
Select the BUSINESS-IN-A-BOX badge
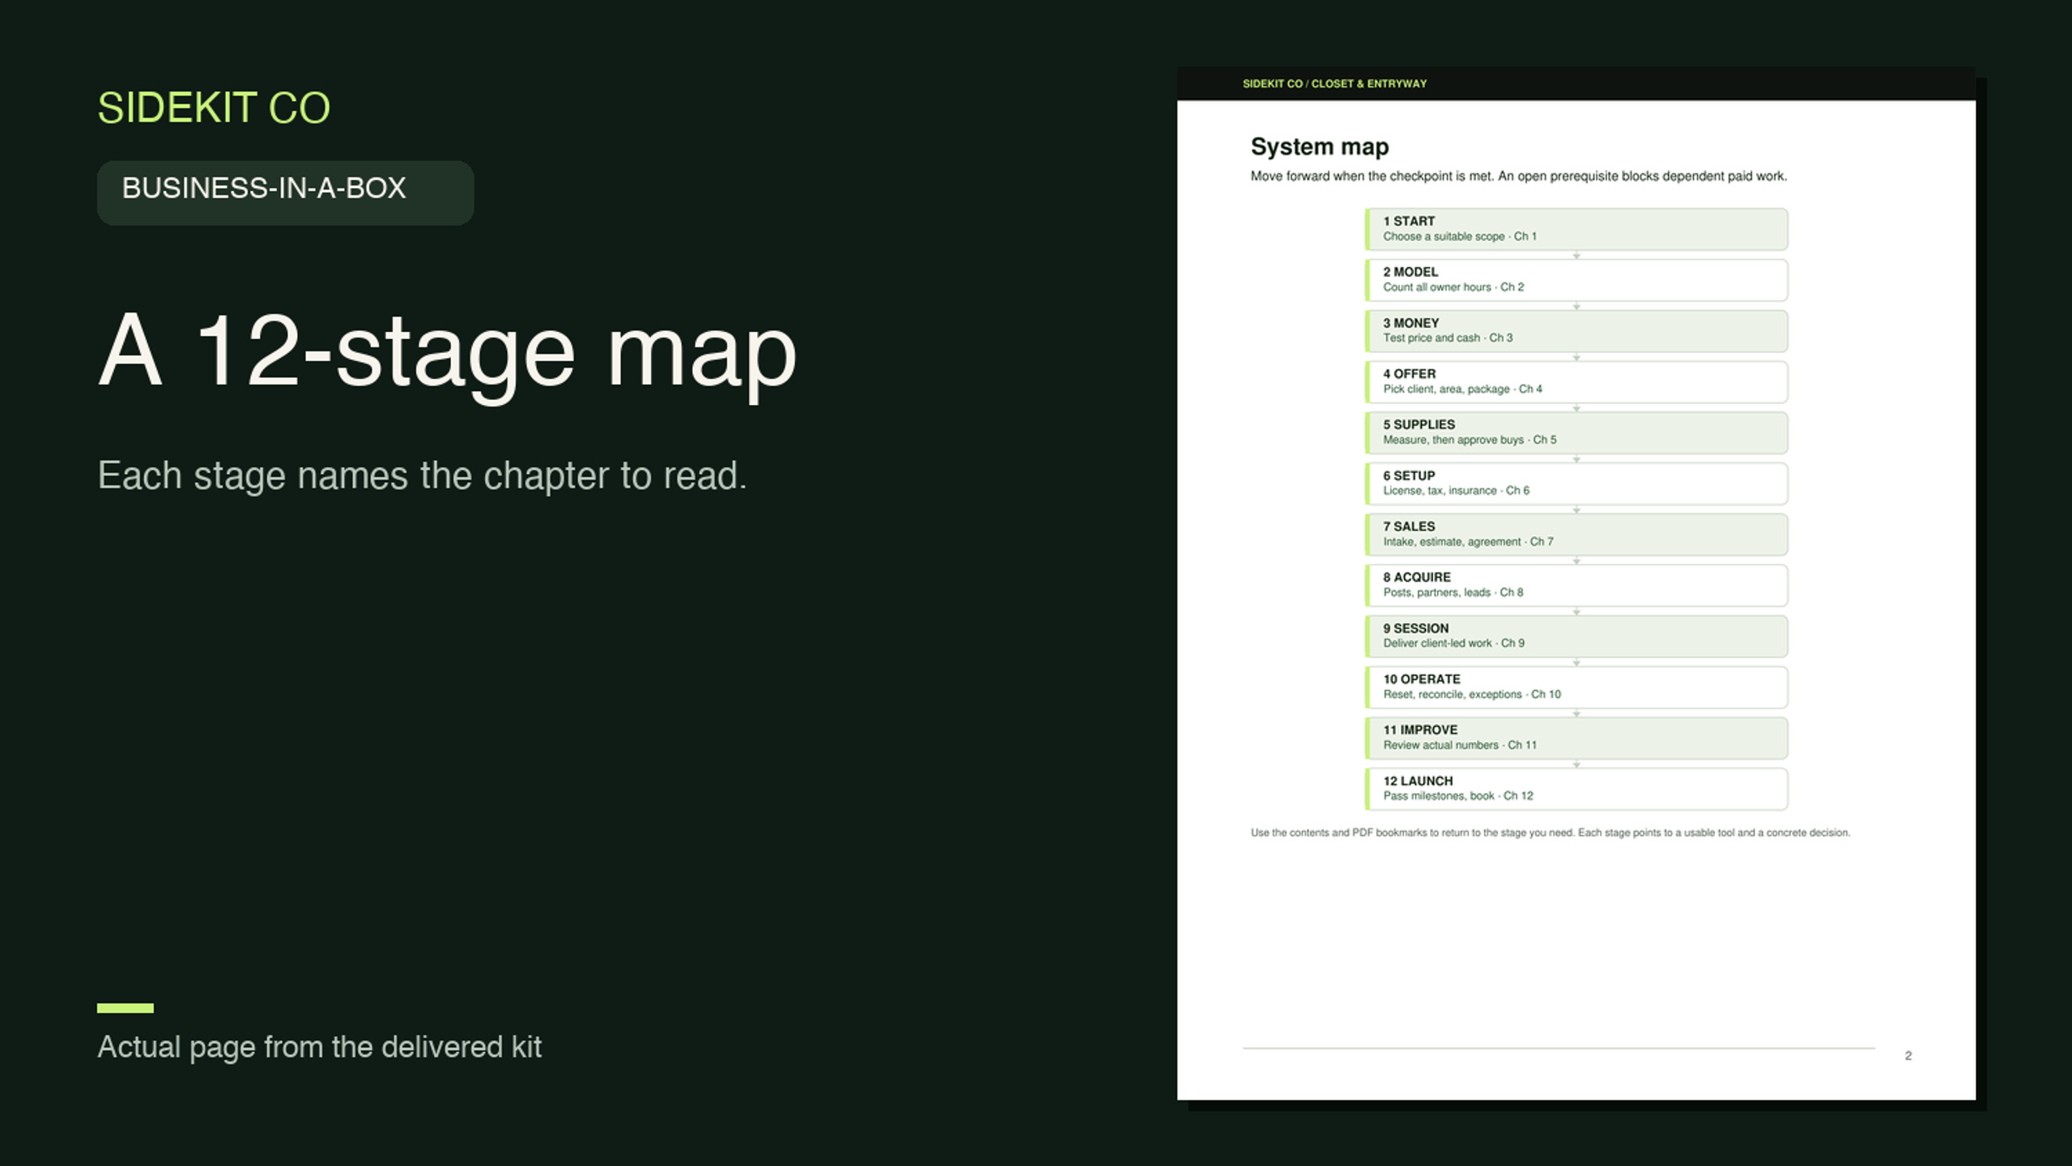click(x=285, y=192)
